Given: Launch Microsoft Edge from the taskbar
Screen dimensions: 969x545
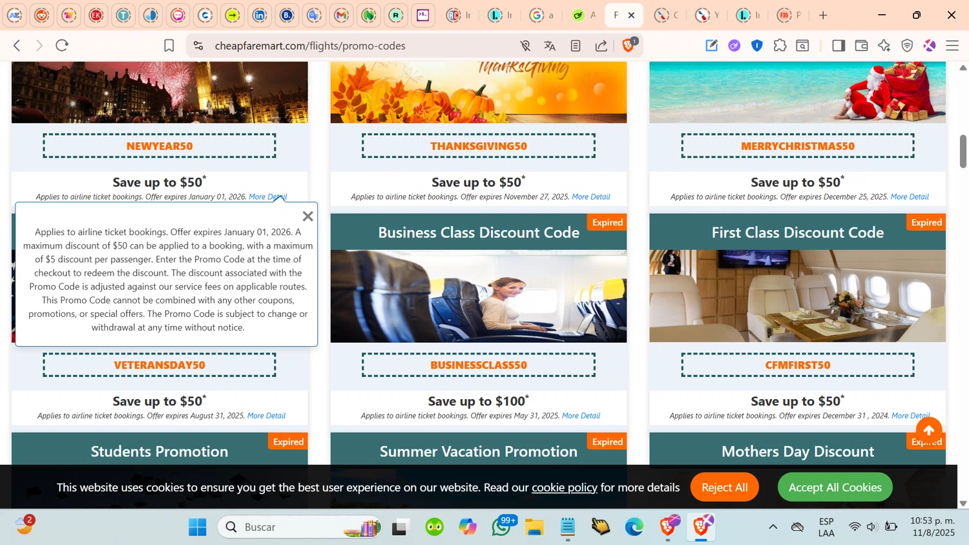Looking at the screenshot, I should tap(634, 528).
